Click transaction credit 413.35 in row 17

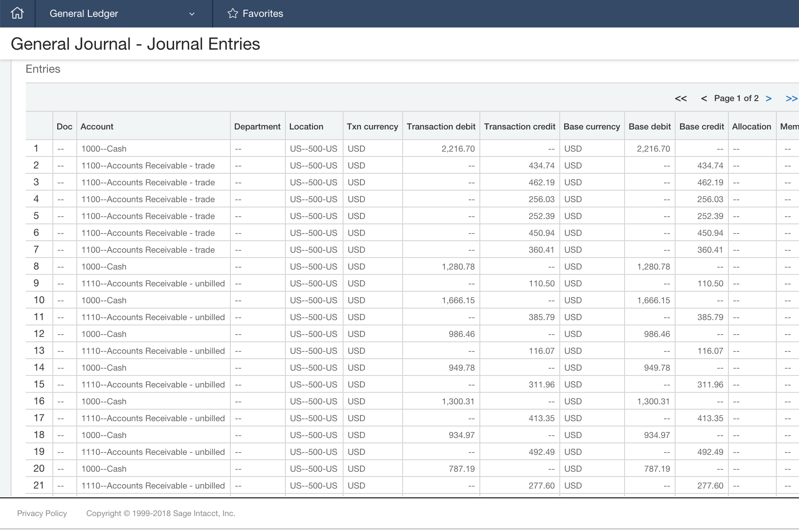[x=542, y=418]
